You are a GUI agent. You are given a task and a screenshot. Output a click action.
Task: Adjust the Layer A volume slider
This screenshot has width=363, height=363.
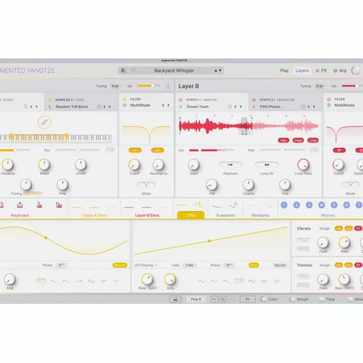(x=149, y=86)
